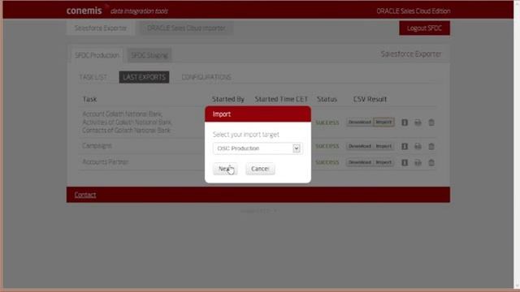Import the Campaigns CSV result
The image size is (520, 292).
click(383, 146)
